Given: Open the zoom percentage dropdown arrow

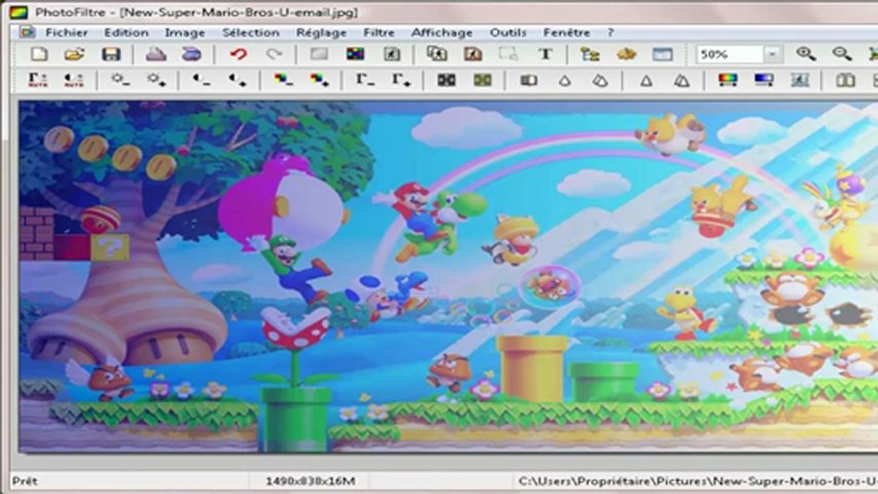Looking at the screenshot, I should coord(773,54).
